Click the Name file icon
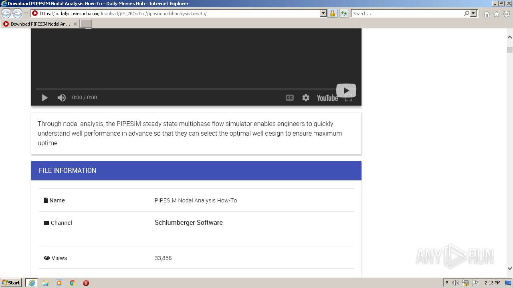 (46, 200)
